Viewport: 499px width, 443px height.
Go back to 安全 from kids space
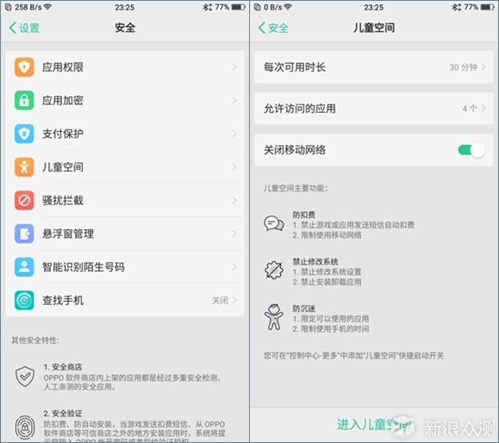click(x=273, y=28)
